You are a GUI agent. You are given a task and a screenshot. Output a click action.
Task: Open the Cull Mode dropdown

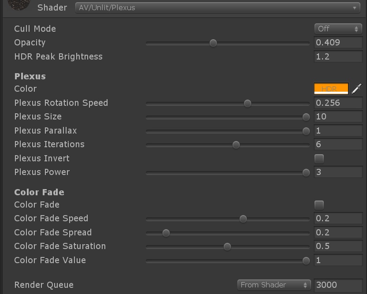click(x=337, y=28)
